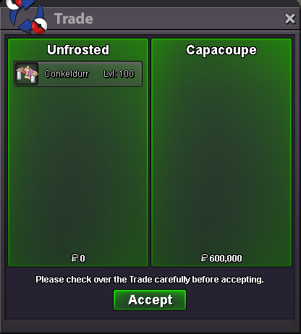Click the Unfrosted player name header
This screenshot has width=301, height=334.
(78, 50)
